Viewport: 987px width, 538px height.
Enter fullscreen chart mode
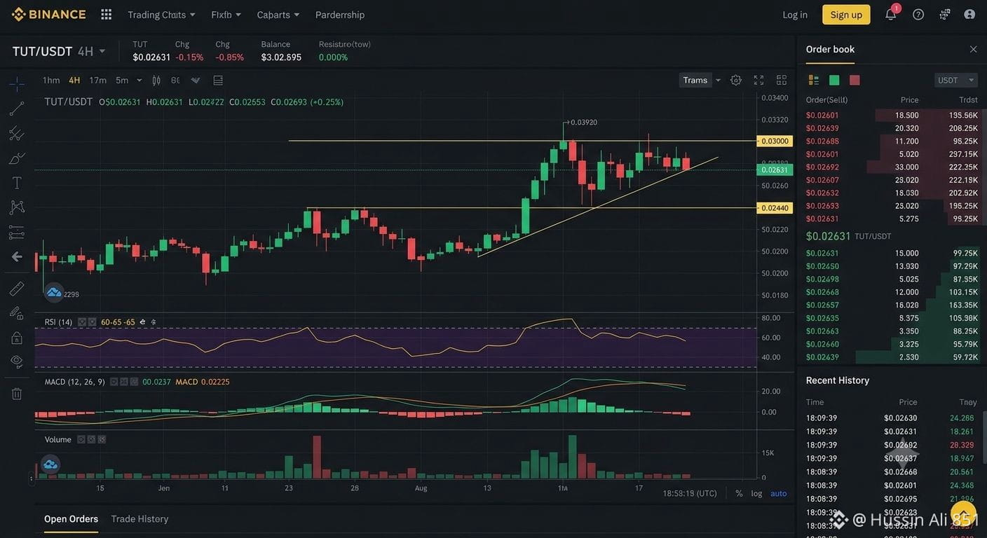(x=758, y=80)
